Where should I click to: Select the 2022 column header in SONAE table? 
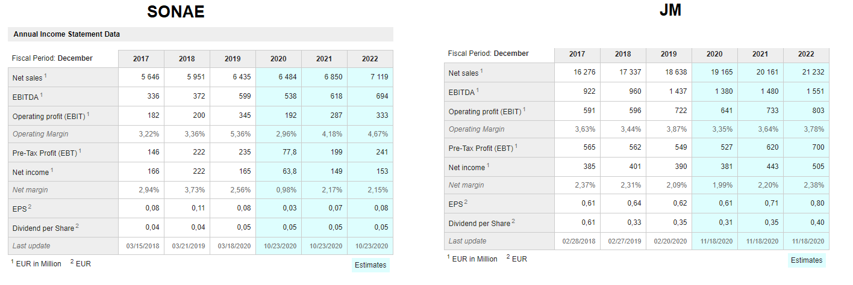pos(370,59)
